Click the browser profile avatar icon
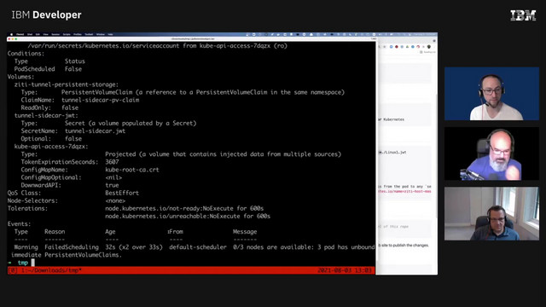Viewport: 546px width, 307px height. [428, 47]
